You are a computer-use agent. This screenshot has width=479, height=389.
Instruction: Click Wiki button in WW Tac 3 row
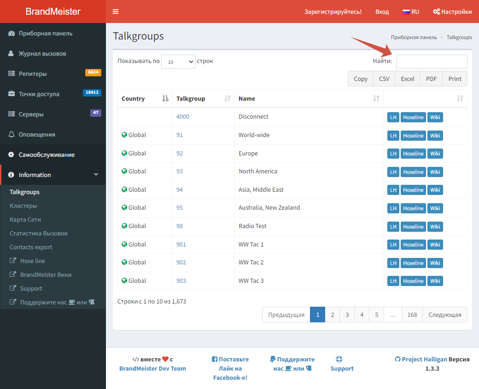435,281
